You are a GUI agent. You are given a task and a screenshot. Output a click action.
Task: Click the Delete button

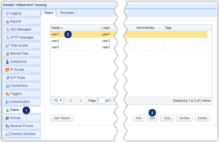(202, 118)
